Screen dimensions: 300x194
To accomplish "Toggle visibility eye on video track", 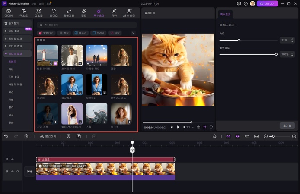I will 12,171.
